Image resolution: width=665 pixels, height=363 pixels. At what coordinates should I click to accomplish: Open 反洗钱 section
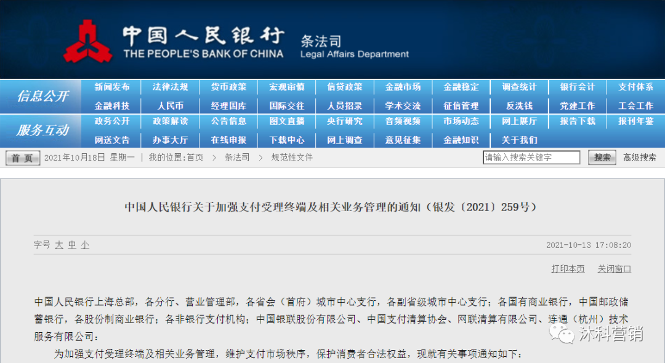[x=519, y=105]
